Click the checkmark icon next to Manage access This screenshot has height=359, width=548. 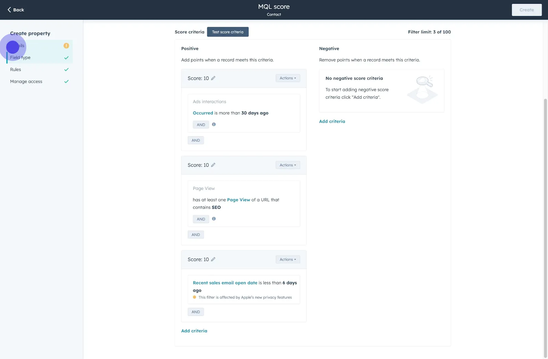pos(66,82)
